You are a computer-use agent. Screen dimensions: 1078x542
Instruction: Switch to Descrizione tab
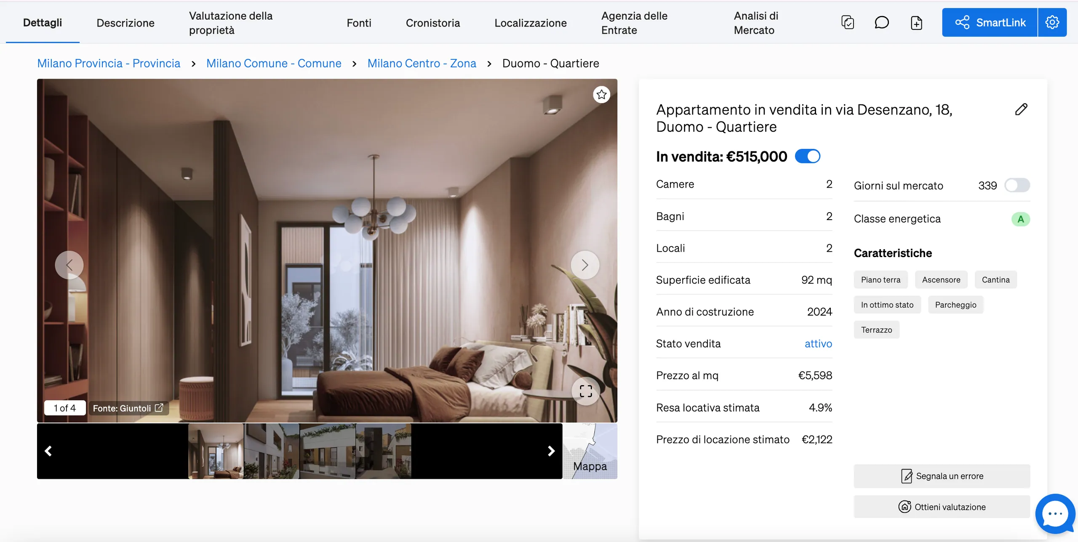125,23
